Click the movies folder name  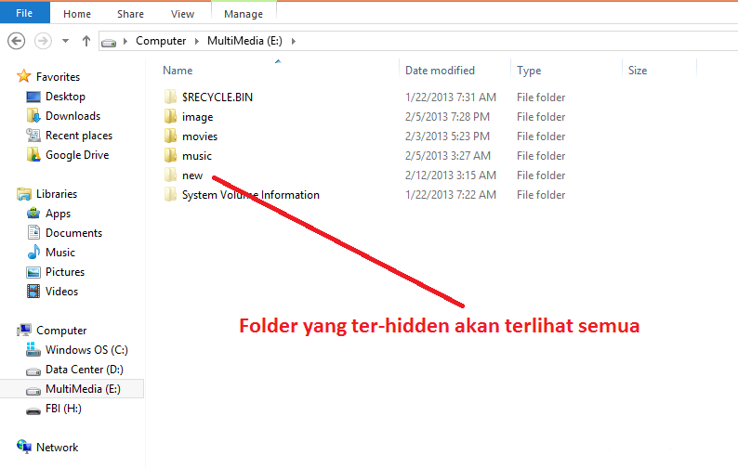tap(200, 136)
